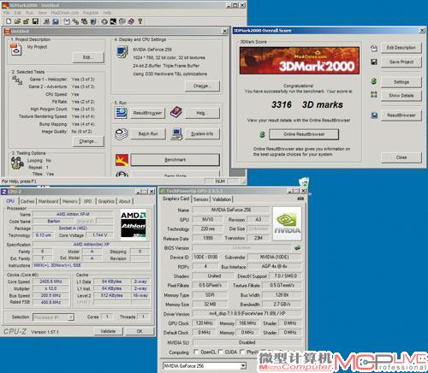Switch to the Validation tab in GPU-Z

coord(222,199)
